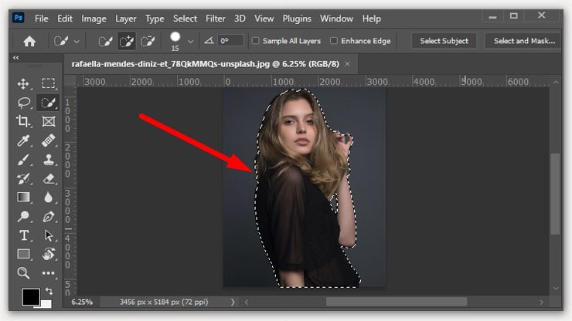Click the Home icon in options bar
The image size is (572, 321).
pyautogui.click(x=29, y=42)
